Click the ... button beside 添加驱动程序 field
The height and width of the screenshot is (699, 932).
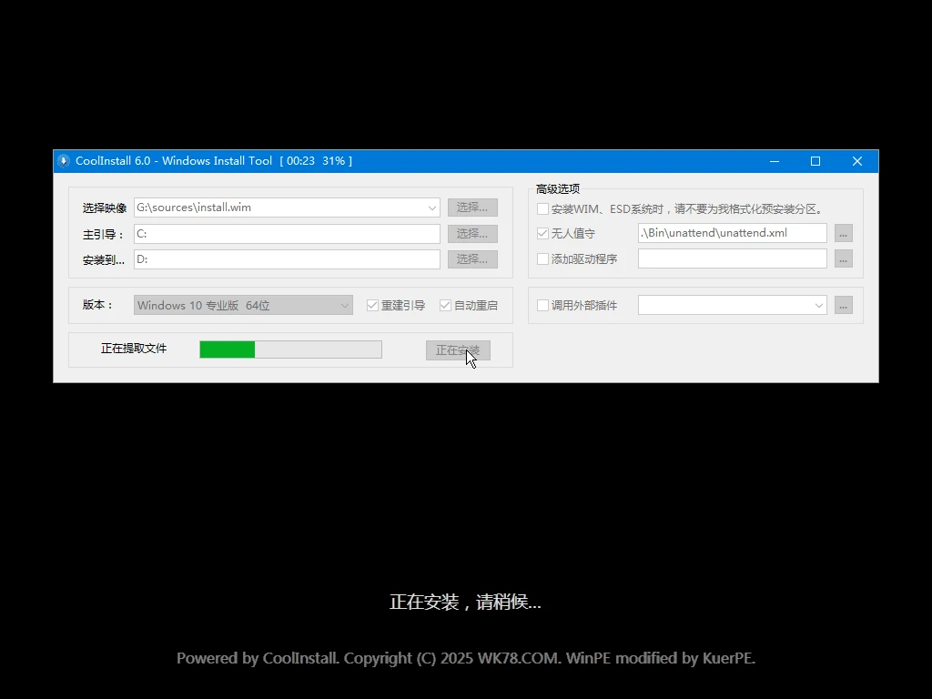click(x=843, y=258)
